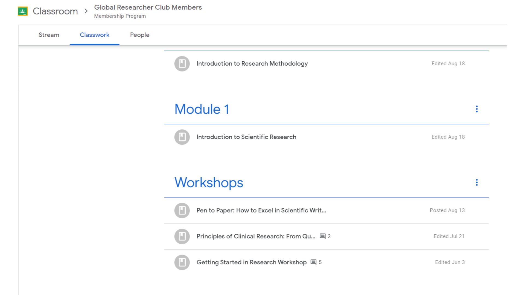This screenshot has height=295, width=525.
Task: Click the material icon for Getting Started in Research Workshop
Action: [x=182, y=262]
